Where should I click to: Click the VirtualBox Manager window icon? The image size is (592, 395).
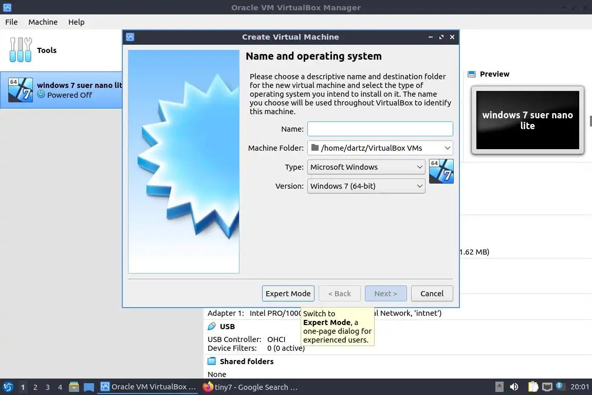pyautogui.click(x=7, y=7)
